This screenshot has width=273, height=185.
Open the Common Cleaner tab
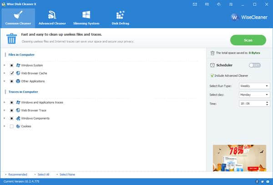point(18,17)
